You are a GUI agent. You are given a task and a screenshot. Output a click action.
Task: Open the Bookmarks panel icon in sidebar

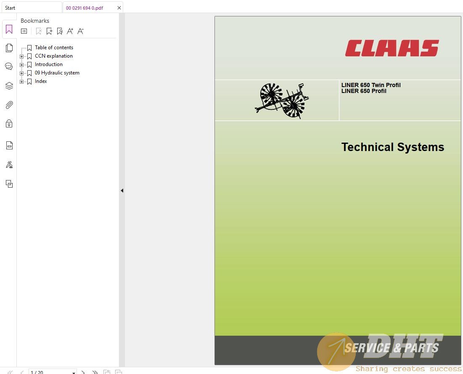pos(9,29)
